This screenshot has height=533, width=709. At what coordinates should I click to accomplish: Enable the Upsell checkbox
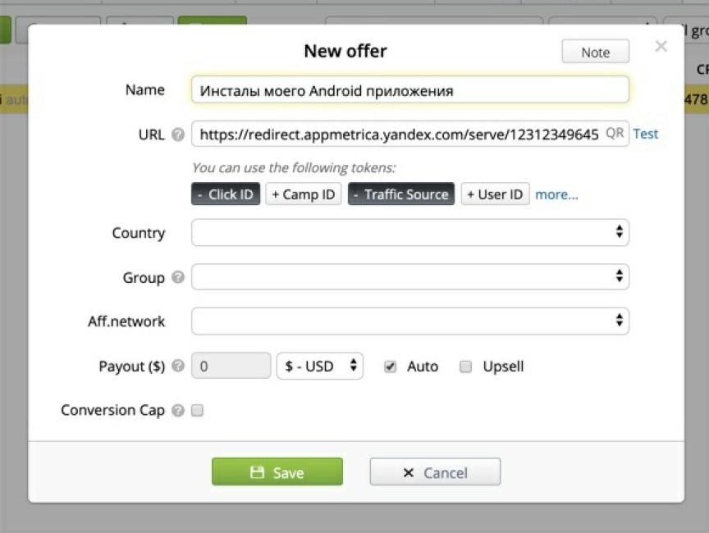coord(466,367)
